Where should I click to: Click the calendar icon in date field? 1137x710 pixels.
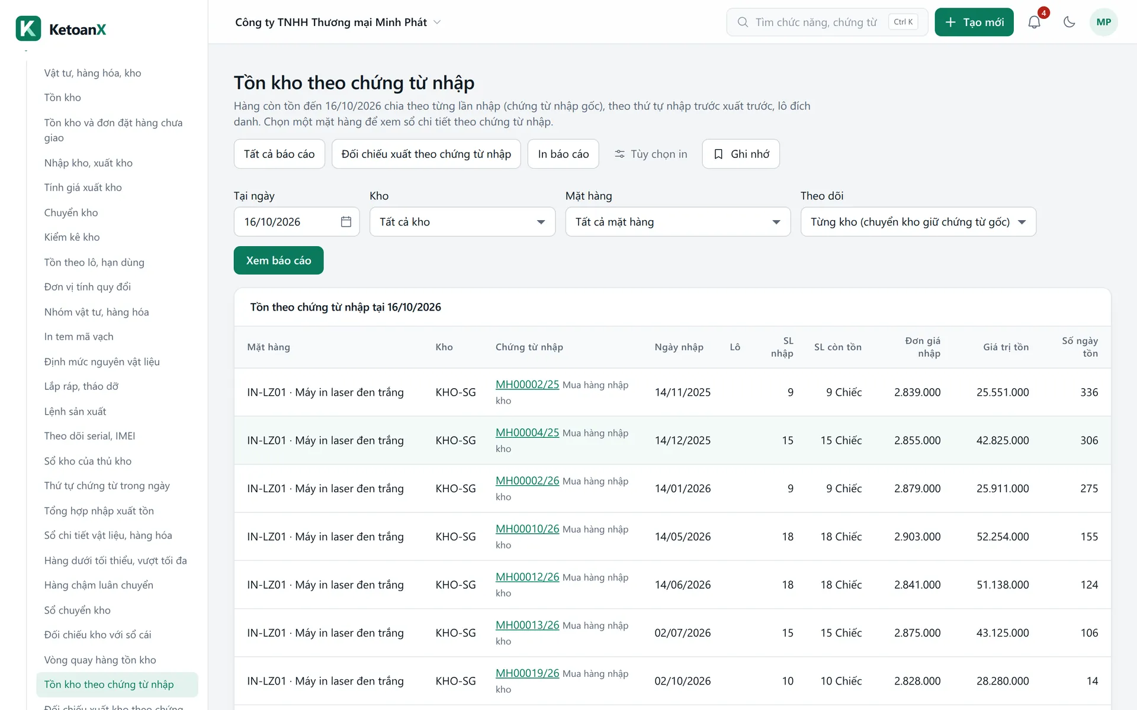346,222
